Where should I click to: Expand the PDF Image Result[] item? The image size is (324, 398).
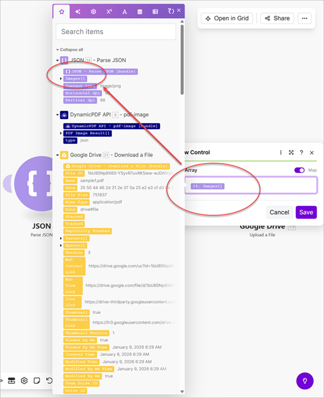61,133
